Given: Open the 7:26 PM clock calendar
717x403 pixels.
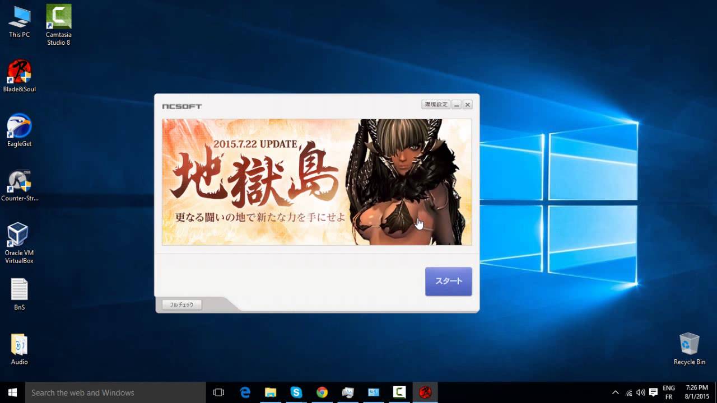Looking at the screenshot, I should point(696,392).
